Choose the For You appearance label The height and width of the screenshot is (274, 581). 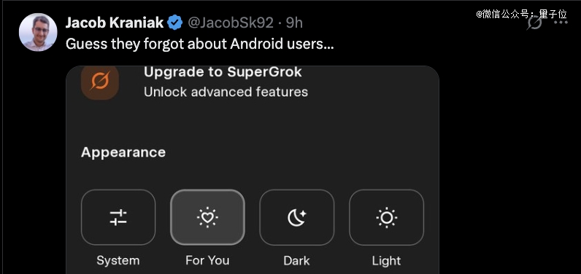207,261
